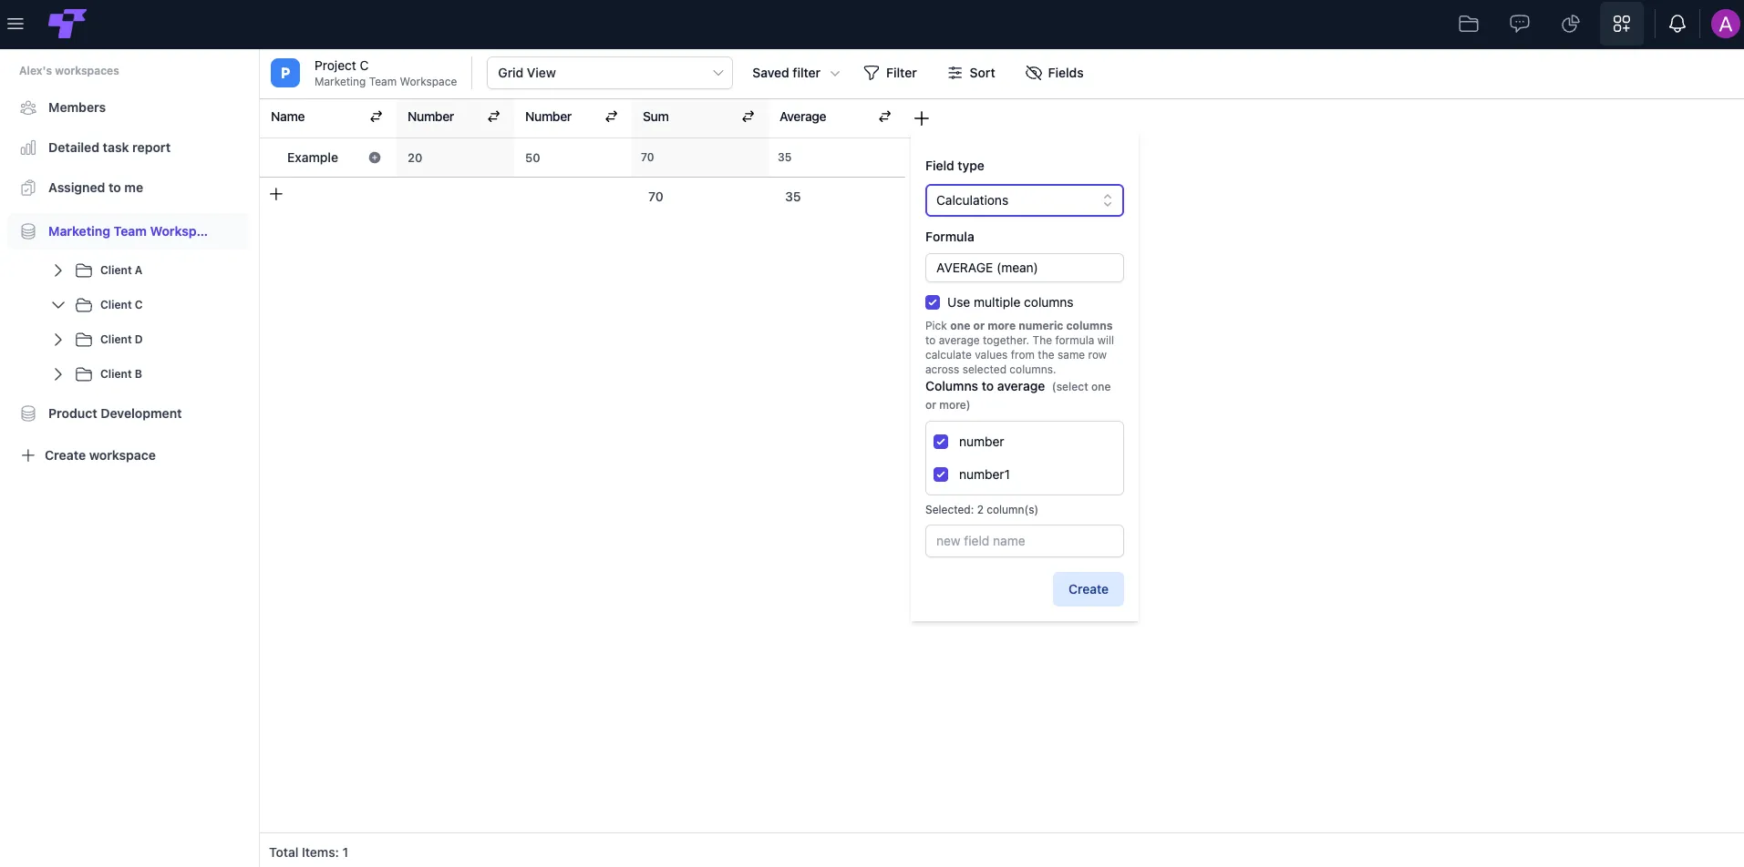The image size is (1744, 867).
Task: Click the Project C blue P icon
Action: (x=285, y=73)
